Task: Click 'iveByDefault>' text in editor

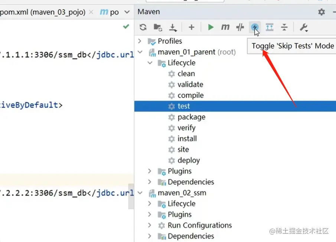Action: 31,105
